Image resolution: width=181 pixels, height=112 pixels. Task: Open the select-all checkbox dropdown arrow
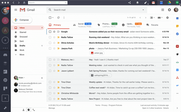pos(53,18)
